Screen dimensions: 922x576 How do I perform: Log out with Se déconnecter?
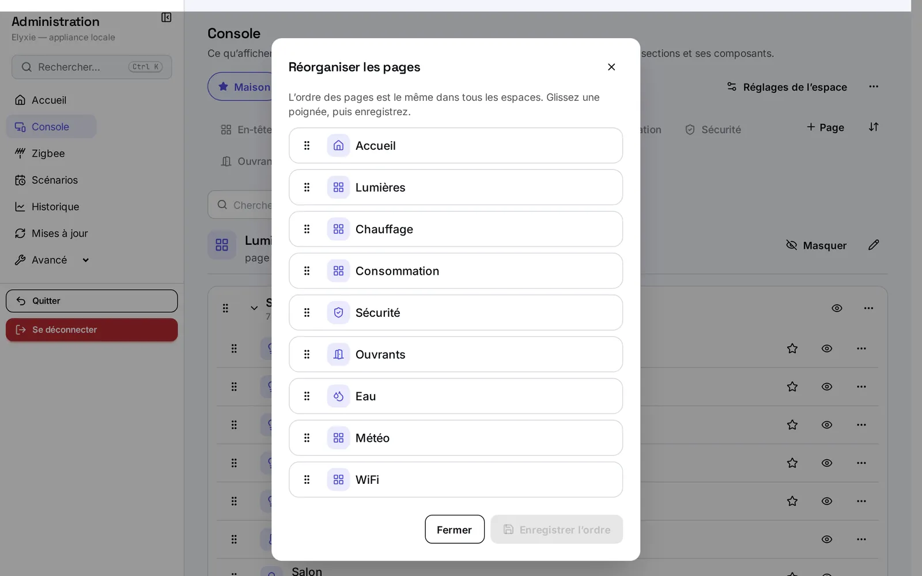pos(92,330)
